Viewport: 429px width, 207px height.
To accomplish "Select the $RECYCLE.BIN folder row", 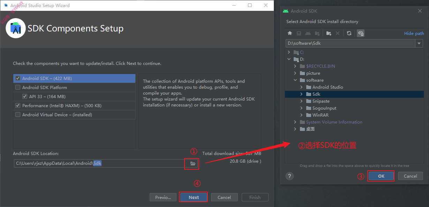I will 354,66.
